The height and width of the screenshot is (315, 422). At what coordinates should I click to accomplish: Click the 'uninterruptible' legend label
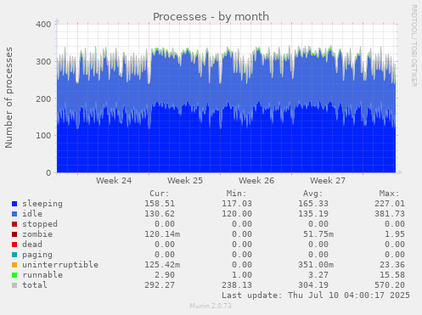tap(60, 265)
